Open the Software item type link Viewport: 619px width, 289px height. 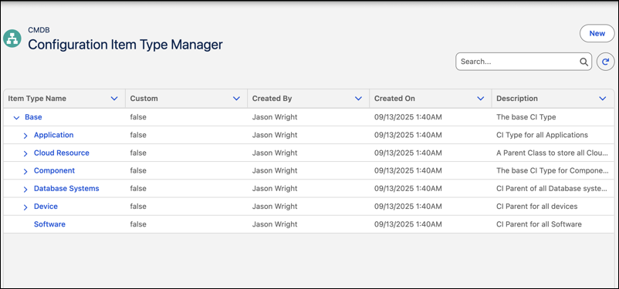[49, 224]
